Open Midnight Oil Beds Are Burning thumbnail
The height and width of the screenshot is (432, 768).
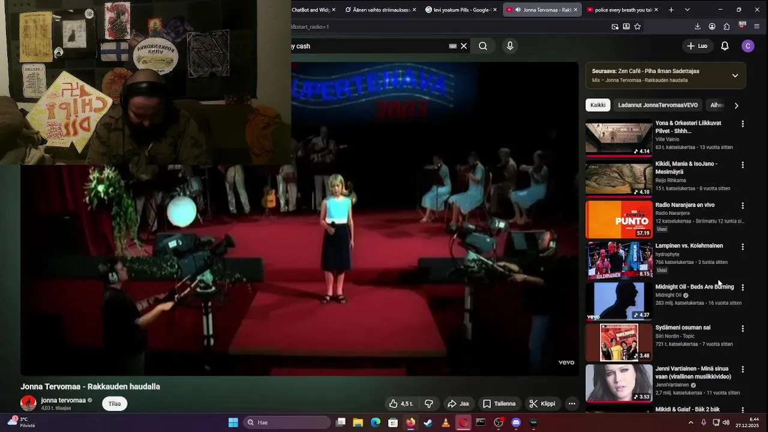(x=619, y=301)
